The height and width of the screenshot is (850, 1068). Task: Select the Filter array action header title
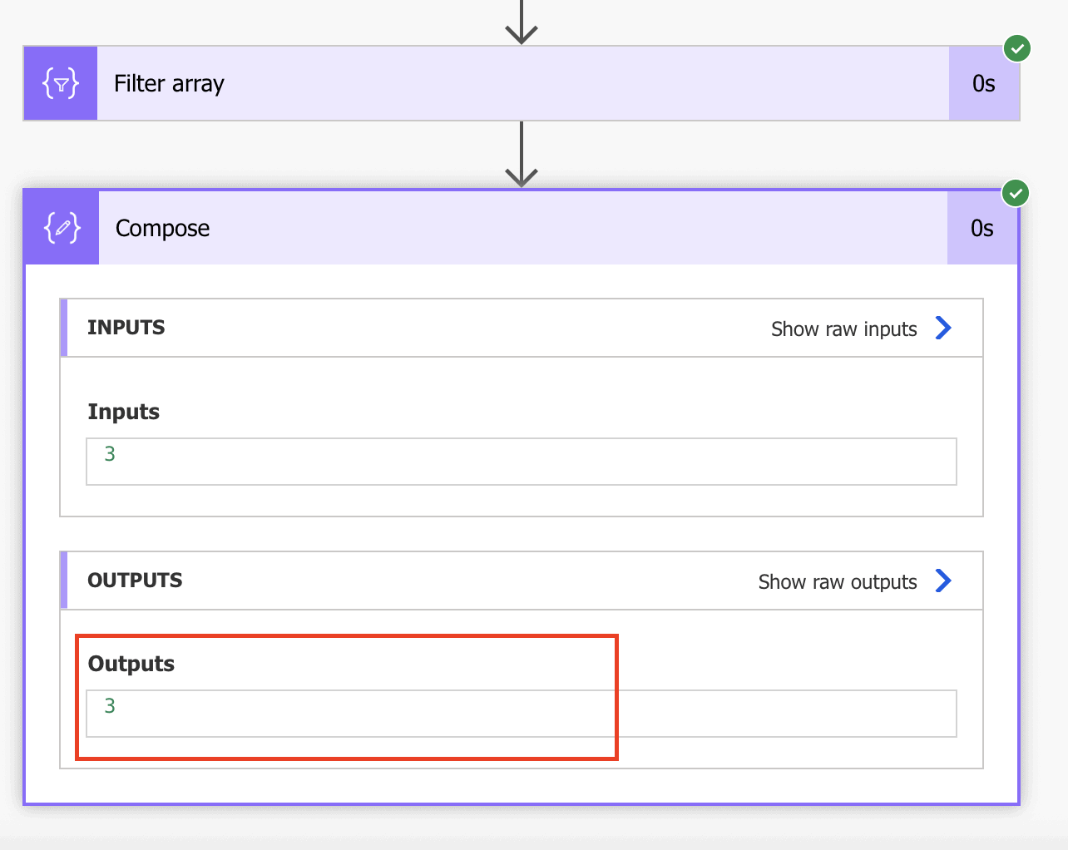(169, 83)
